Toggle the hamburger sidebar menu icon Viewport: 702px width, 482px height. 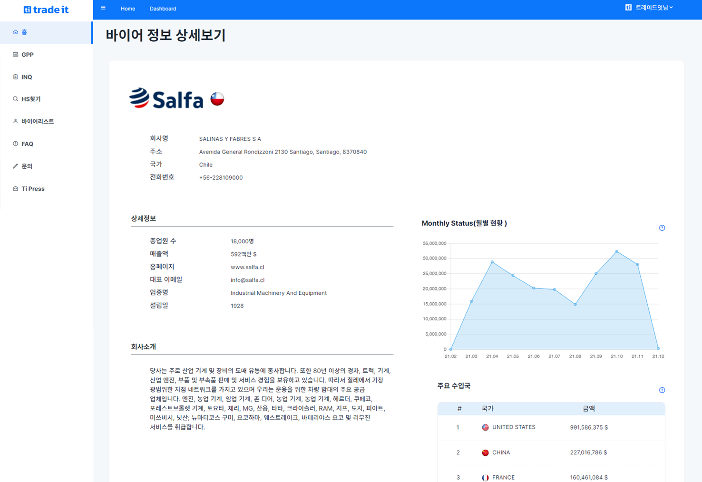[103, 8]
